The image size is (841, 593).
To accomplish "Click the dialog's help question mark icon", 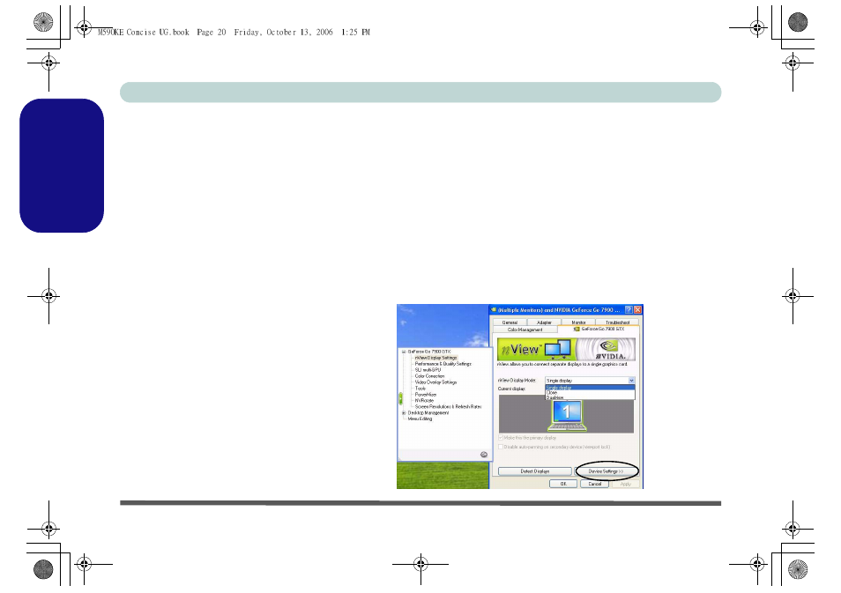I will [629, 309].
